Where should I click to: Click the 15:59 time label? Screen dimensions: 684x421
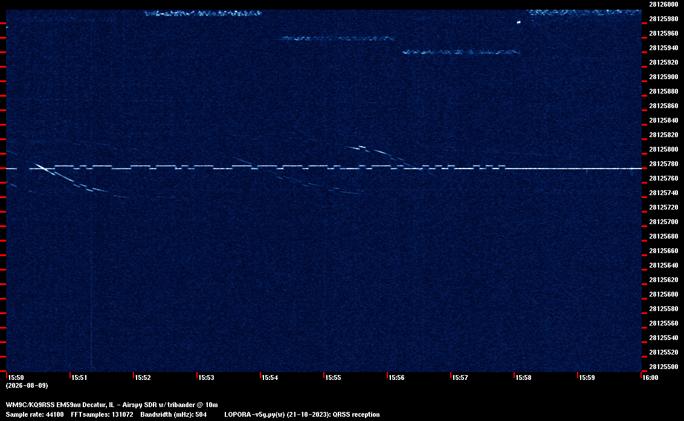(x=587, y=378)
